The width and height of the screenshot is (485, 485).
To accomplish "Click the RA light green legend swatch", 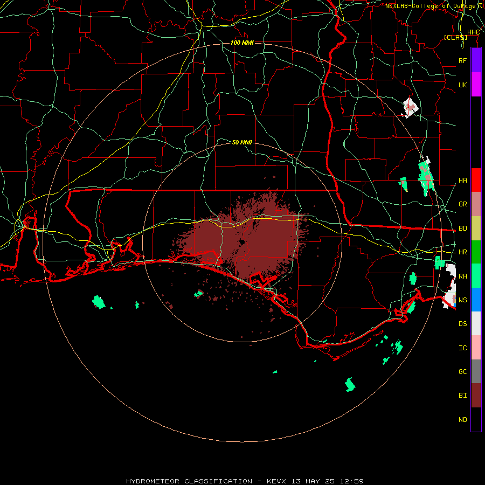I will [476, 276].
